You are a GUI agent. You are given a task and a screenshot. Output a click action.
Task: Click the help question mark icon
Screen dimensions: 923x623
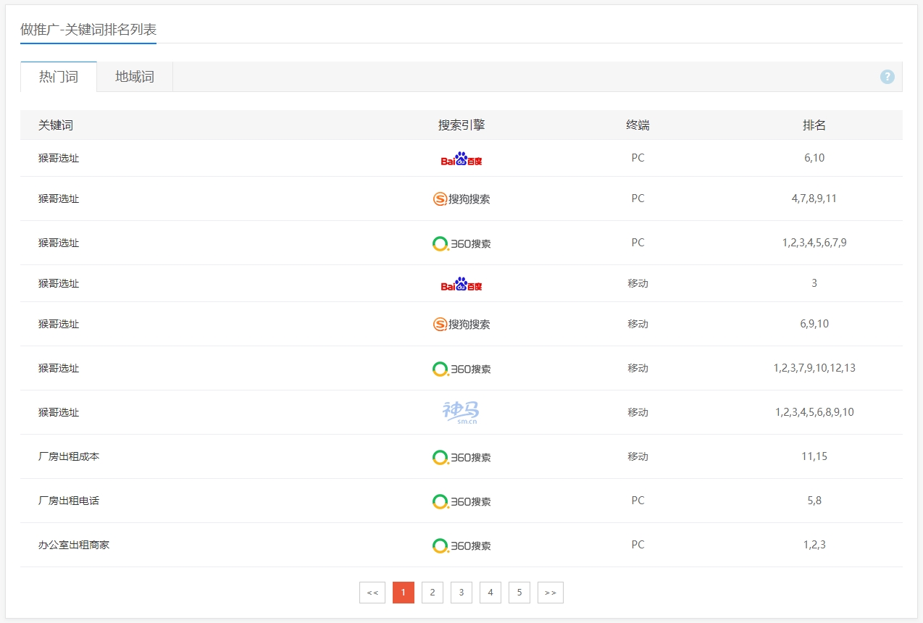[887, 77]
